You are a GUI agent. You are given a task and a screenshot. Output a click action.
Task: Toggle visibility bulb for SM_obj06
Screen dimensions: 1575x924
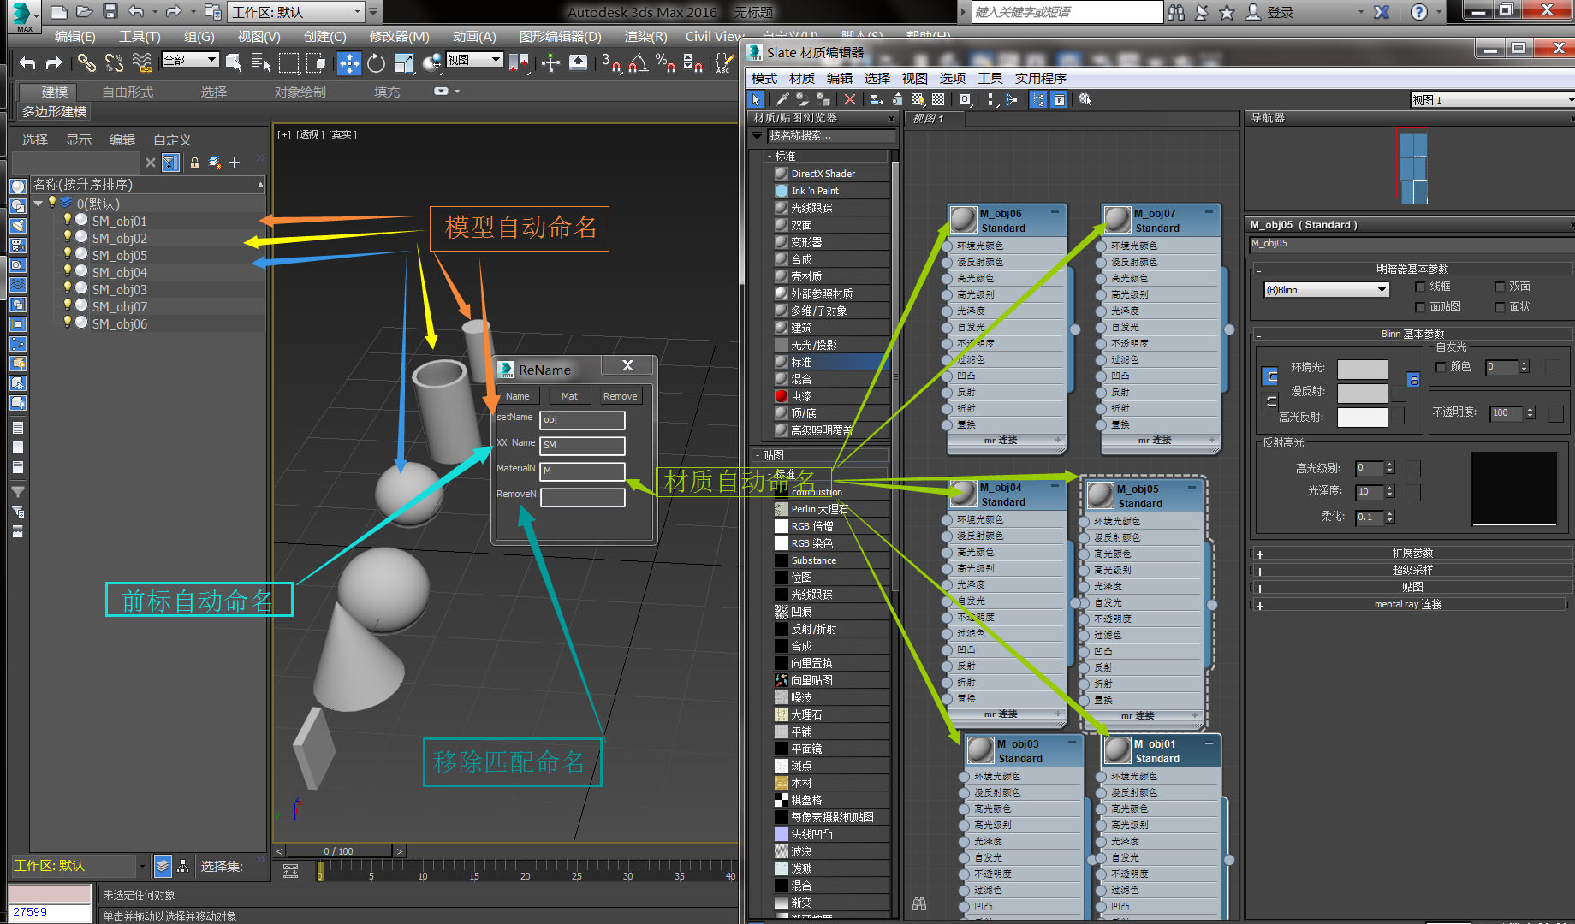68,322
